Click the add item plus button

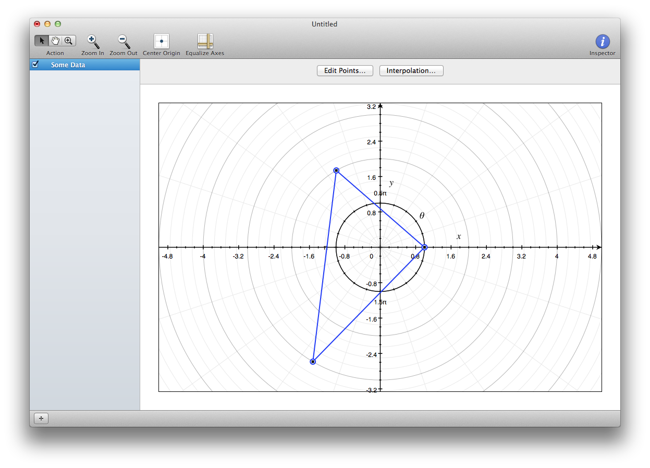pos(41,418)
